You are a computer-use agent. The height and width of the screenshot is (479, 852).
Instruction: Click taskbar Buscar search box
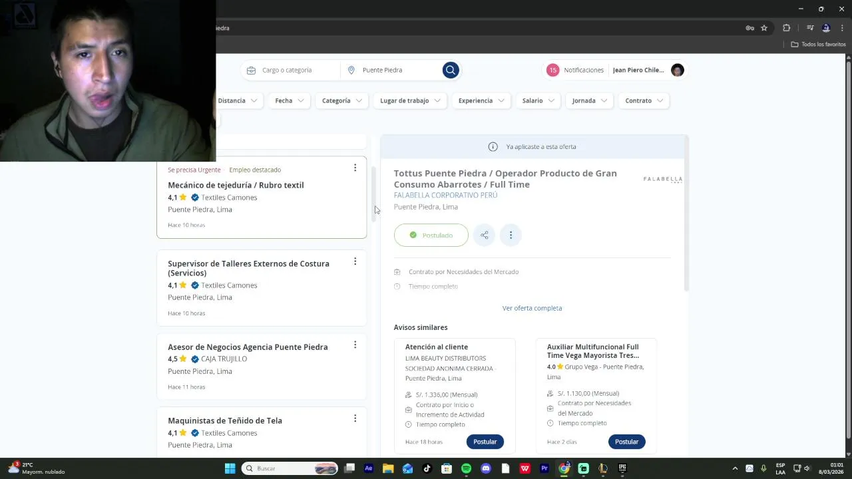pos(290,468)
